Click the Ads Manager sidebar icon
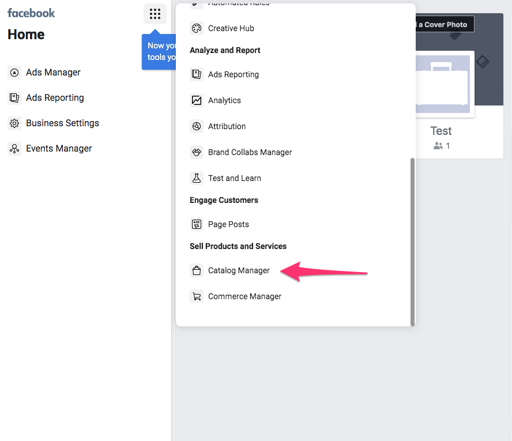Image resolution: width=512 pixels, height=441 pixels. pos(14,73)
